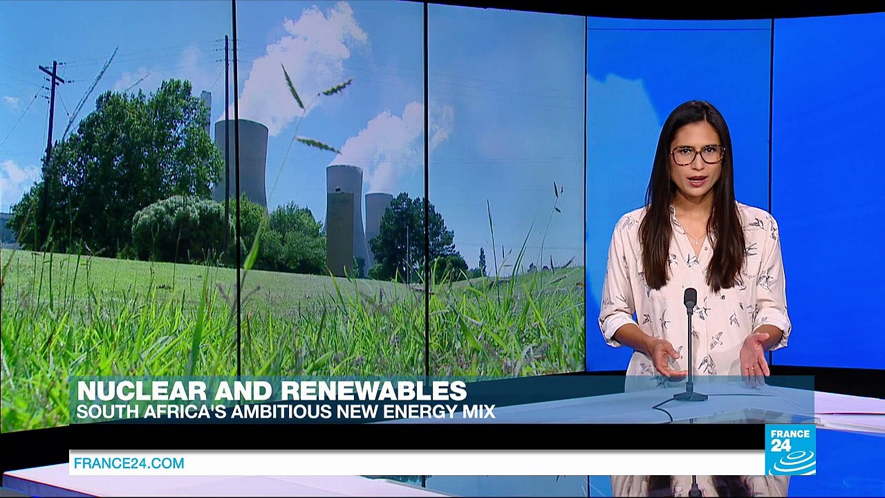Click the 'NUCLEAR AND RENEWABLES' headline

tap(272, 391)
